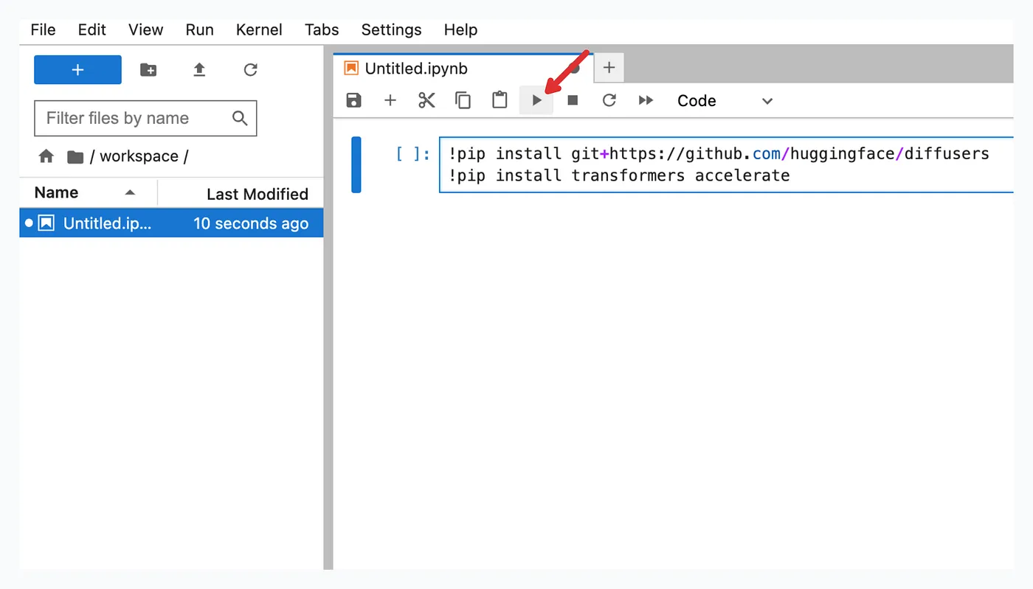Paste cells from the clipboard icon
The width and height of the screenshot is (1033, 589).
pos(500,100)
